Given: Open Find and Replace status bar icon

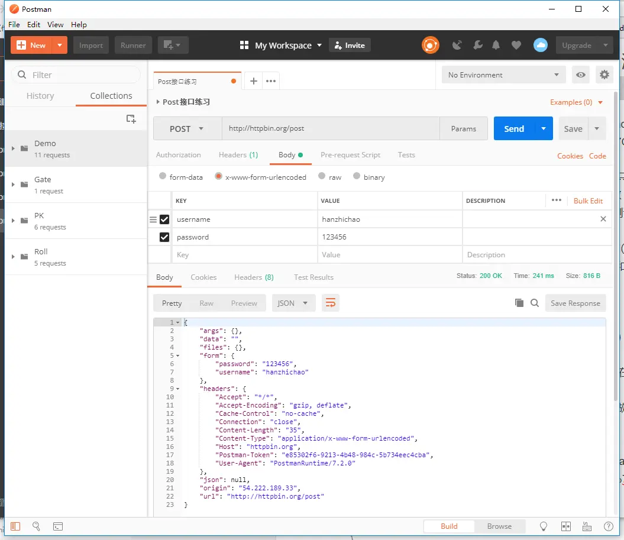Looking at the screenshot, I should (x=36, y=526).
